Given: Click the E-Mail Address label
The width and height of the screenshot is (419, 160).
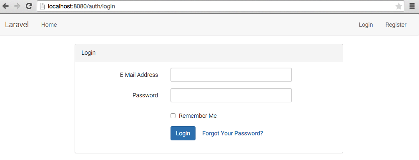Looking at the screenshot, I should click(139, 75).
